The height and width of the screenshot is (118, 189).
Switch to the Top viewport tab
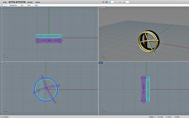[x=22, y=5]
